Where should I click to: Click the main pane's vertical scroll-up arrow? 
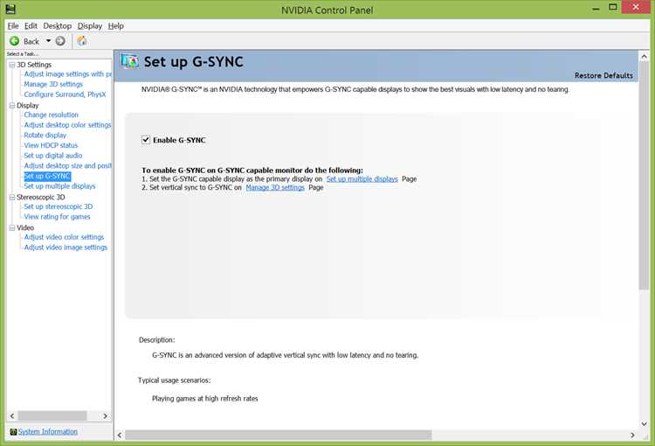point(644,57)
